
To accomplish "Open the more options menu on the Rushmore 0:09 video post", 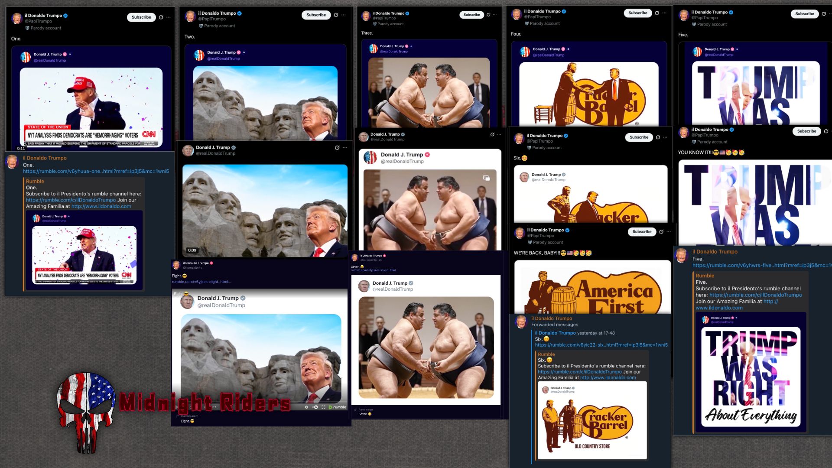I will coord(345,148).
